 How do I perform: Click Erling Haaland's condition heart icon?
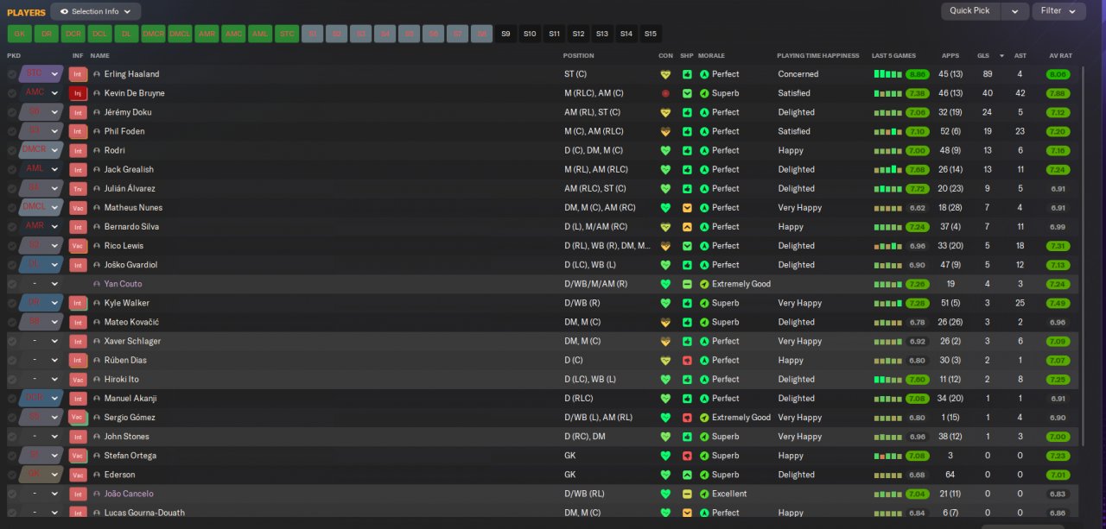[665, 74]
